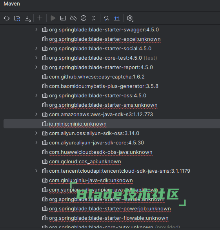Image resolution: width=220 pixels, height=230 pixels.
Task: Expand aws-java-sdk-s3:1.12.773 dependency
Action: pos(36,114)
